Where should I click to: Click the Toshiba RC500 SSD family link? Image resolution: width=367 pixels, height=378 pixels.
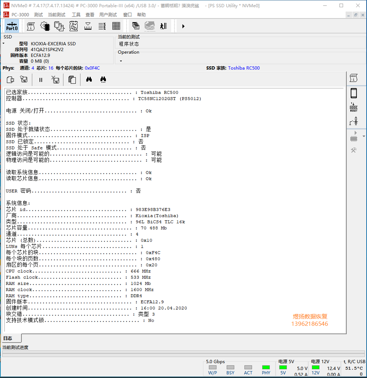point(244,68)
